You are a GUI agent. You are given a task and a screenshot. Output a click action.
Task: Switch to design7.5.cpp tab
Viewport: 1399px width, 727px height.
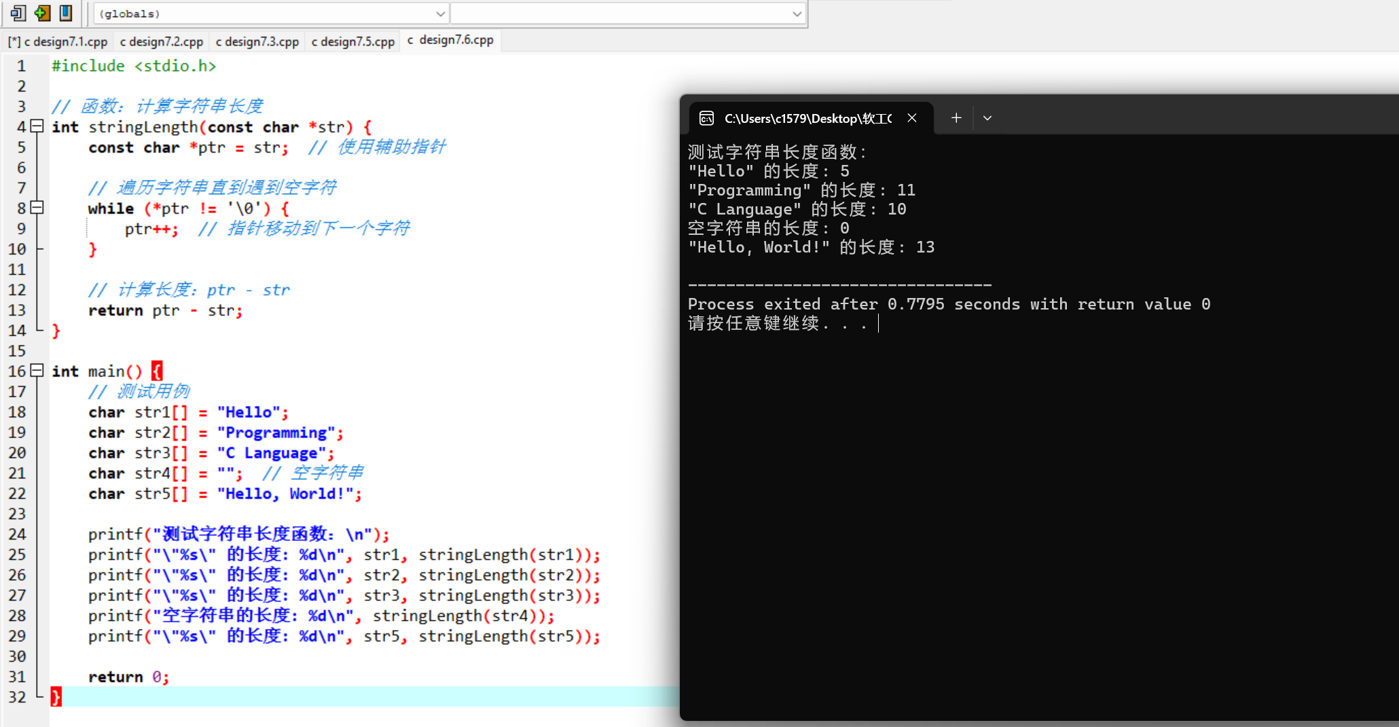point(353,41)
